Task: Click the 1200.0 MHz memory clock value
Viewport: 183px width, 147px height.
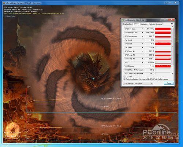Action: click(150, 33)
